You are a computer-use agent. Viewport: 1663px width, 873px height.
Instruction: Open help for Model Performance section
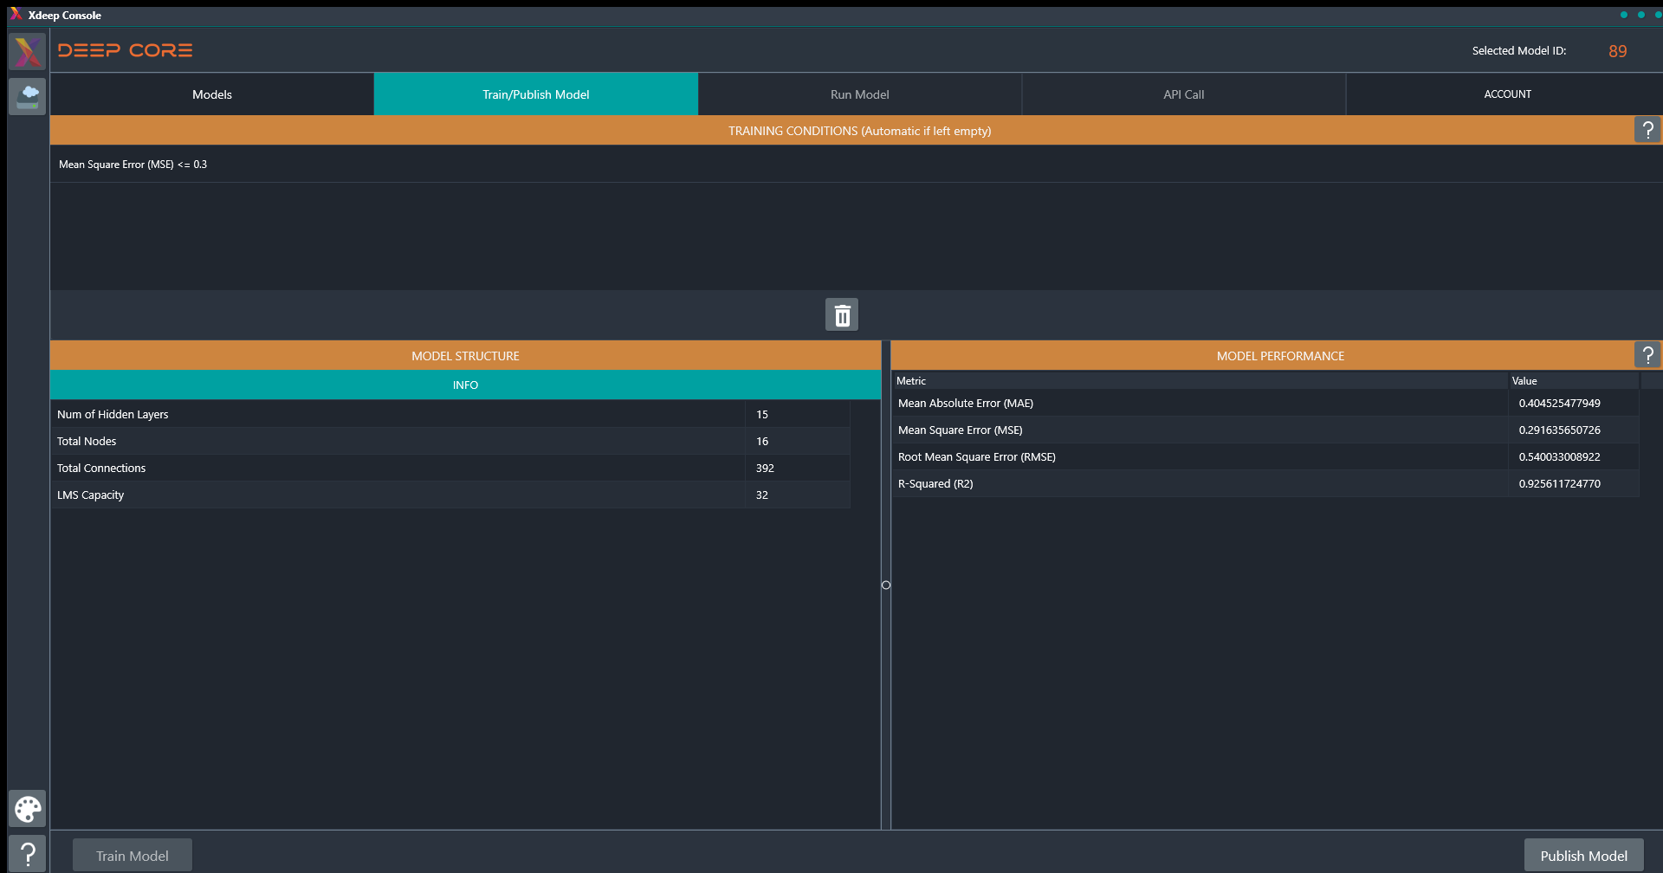pos(1647,355)
